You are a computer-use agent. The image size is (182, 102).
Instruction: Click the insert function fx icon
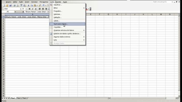[23, 12]
